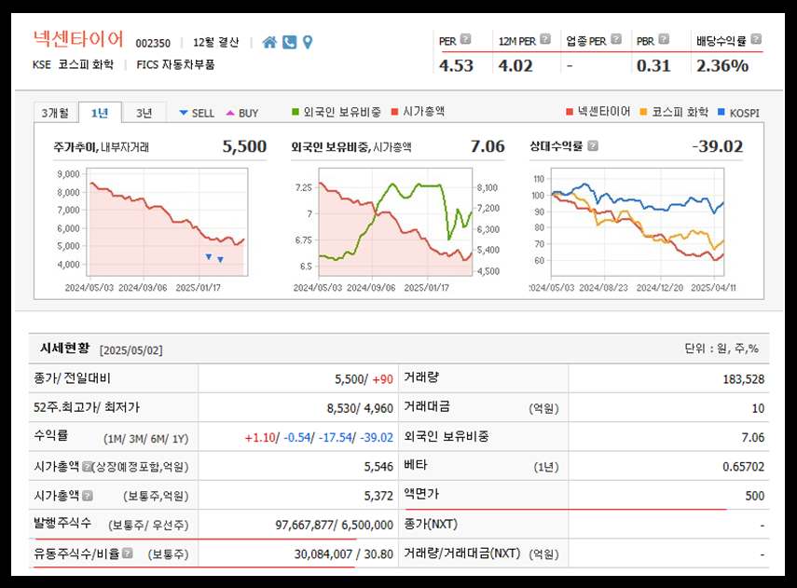The width and height of the screenshot is (797, 588).
Task: Click the stock code 002350
Action: coord(153,43)
